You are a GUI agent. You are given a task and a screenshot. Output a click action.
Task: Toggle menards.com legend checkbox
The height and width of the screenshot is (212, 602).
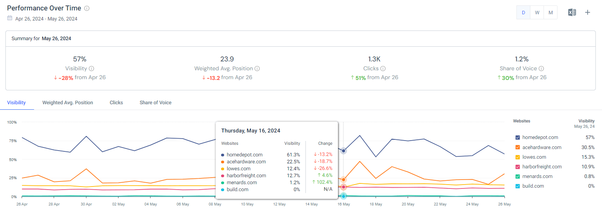coord(518,176)
